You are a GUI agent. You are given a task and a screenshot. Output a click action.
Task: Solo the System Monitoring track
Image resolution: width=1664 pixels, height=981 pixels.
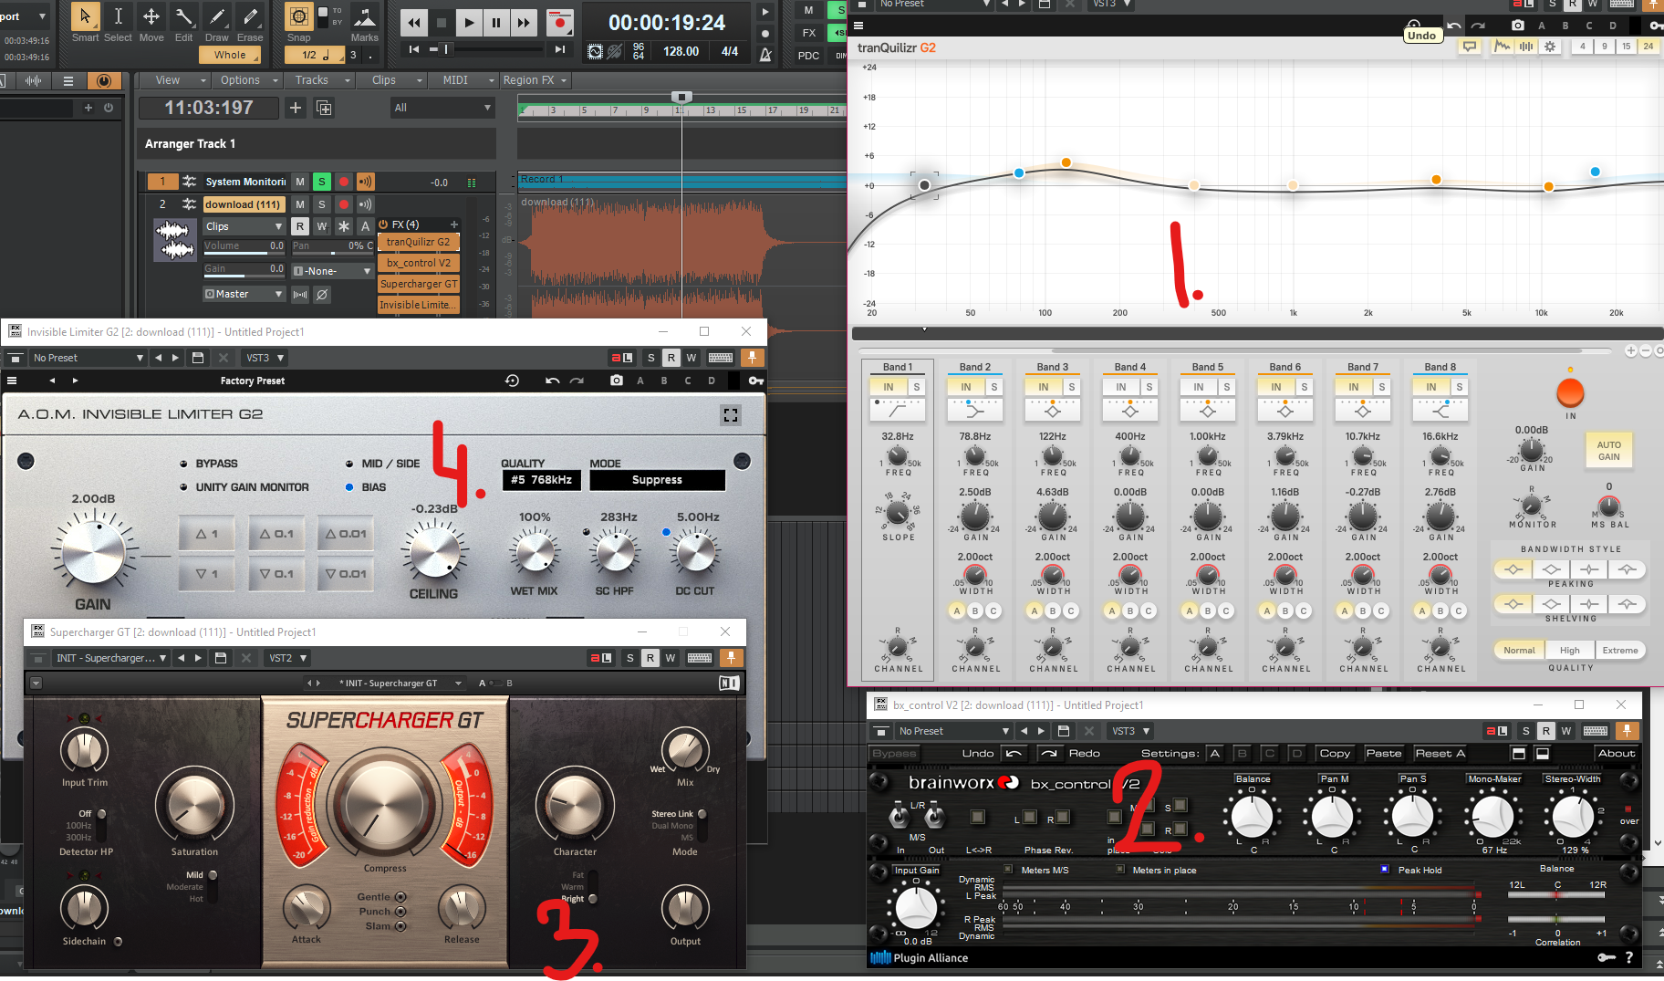[321, 182]
